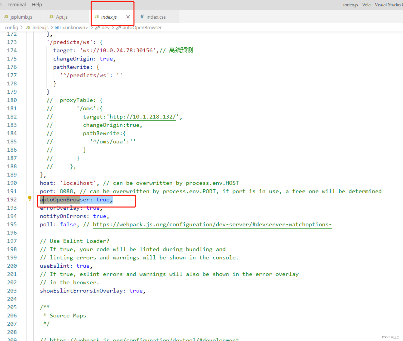The image size is (403, 341).
Task: Click the commented proxyTable line
Action: (x=75, y=100)
